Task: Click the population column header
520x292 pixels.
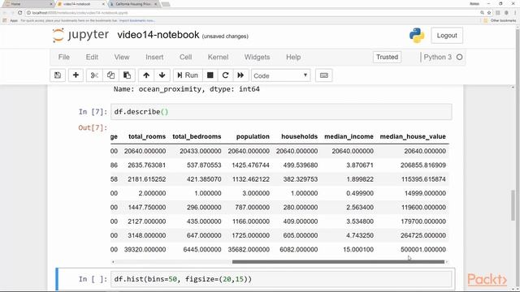Action: 253,137
